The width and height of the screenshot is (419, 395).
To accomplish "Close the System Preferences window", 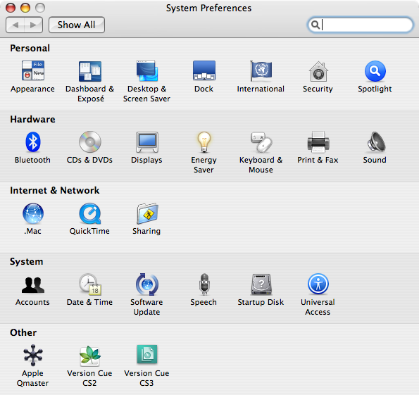I will pyautogui.click(x=11, y=8).
